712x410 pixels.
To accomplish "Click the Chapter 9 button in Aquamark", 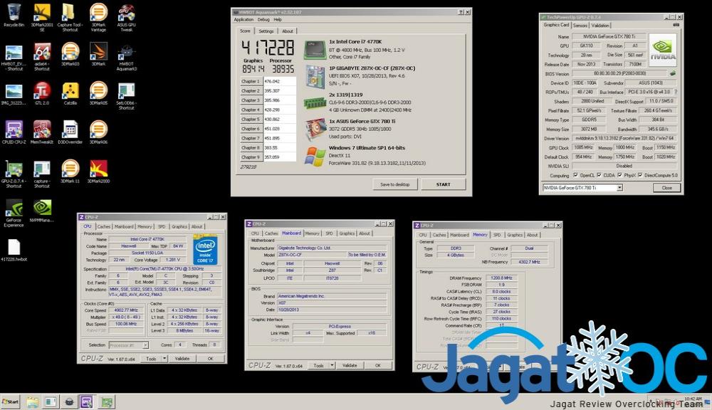I will coord(251,157).
